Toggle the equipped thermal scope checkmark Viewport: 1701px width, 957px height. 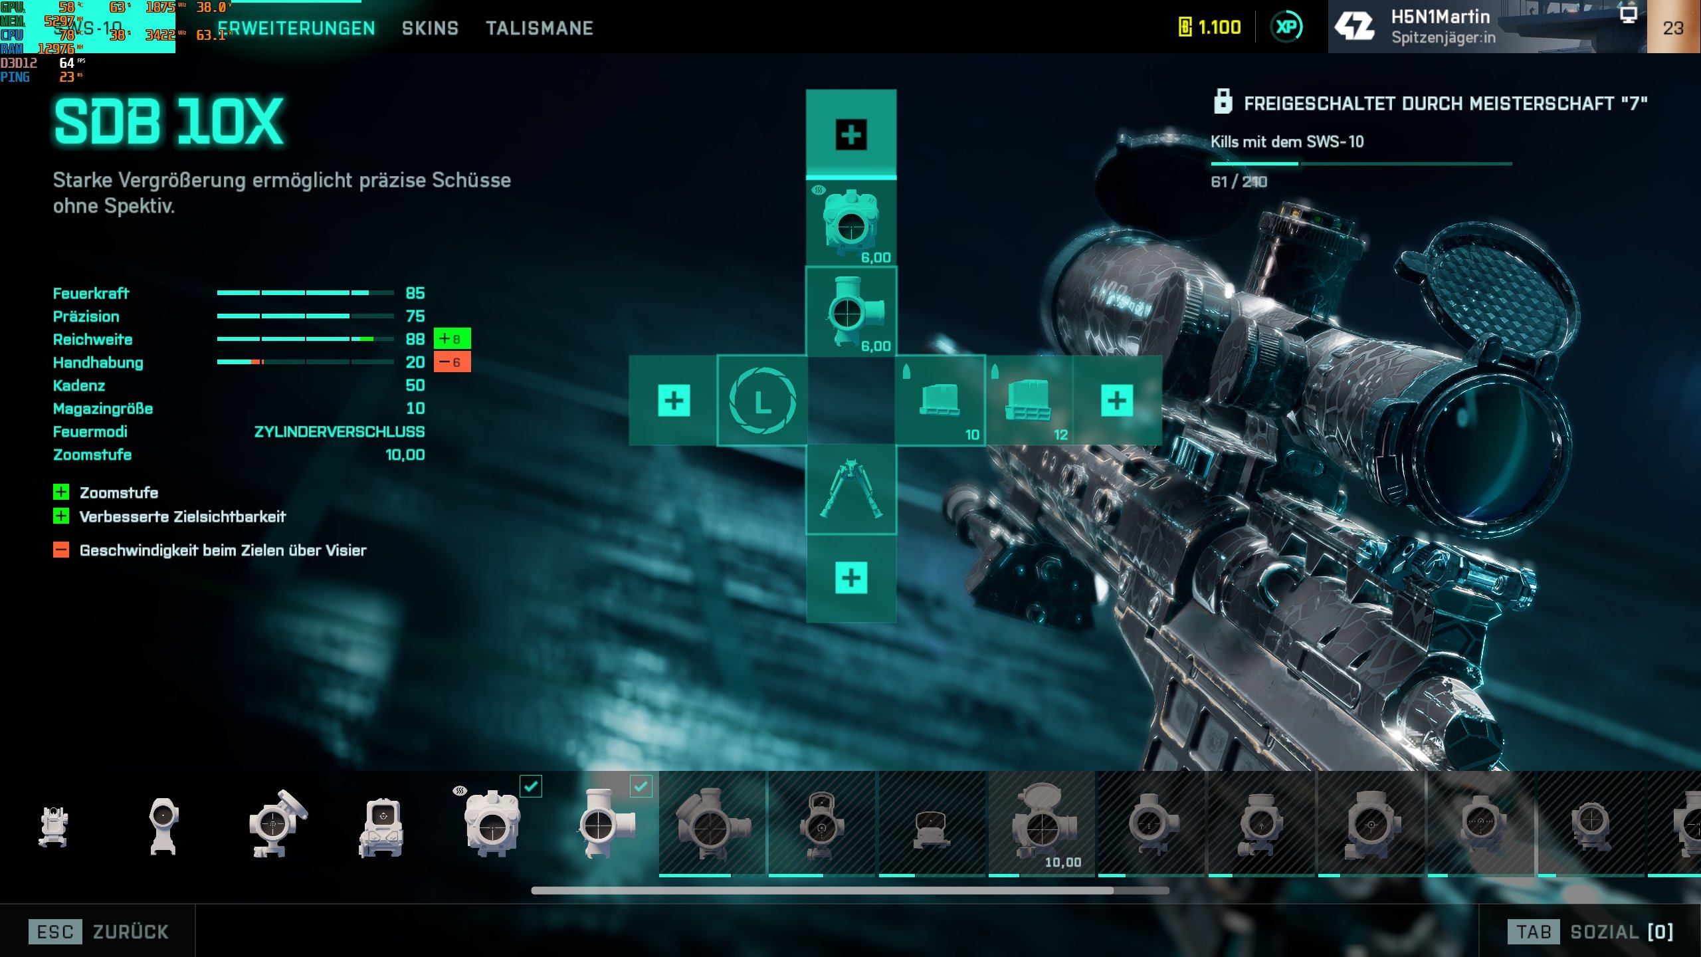coord(530,786)
